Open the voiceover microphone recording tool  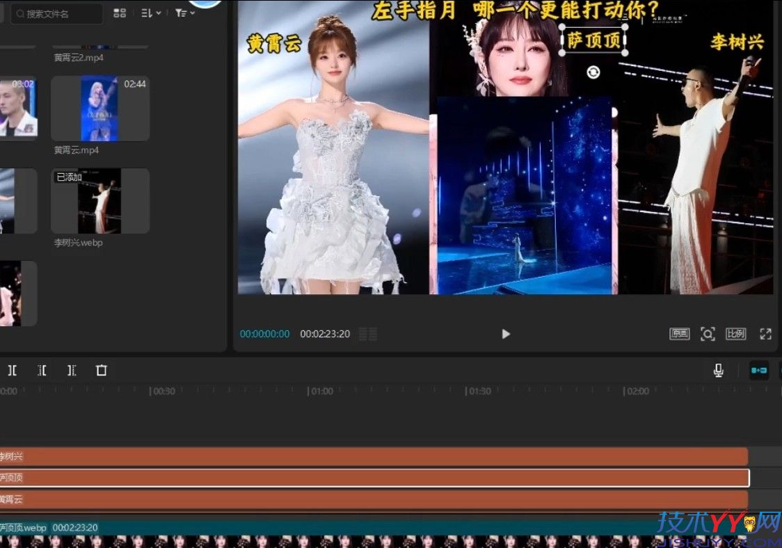(719, 369)
